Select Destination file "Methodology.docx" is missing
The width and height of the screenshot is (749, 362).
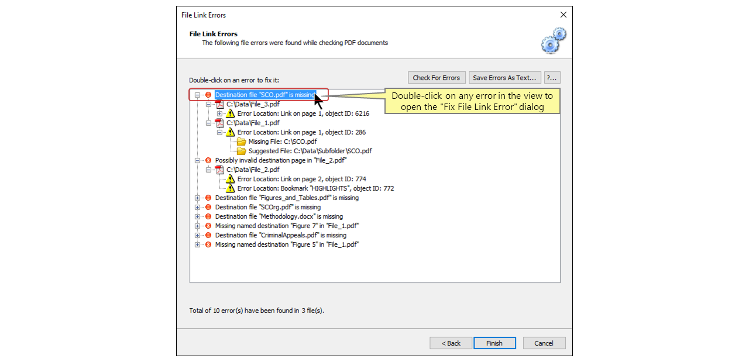(279, 216)
